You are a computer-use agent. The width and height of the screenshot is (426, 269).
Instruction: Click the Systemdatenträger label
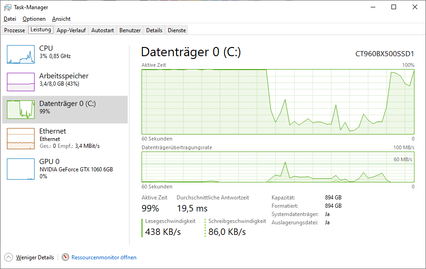tap(295, 215)
